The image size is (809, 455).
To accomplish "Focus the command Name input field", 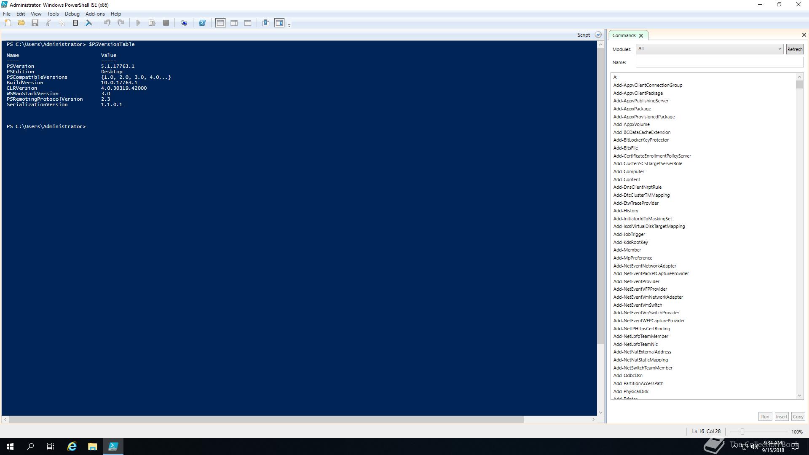I will click(719, 62).
